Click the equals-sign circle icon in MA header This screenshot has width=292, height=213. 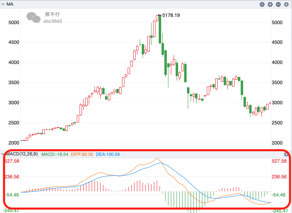262,4
